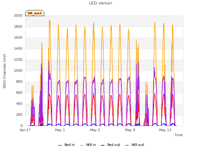Click the 2000 y-axis tick label
The height and width of the screenshot is (151, 202).
tap(18, 15)
